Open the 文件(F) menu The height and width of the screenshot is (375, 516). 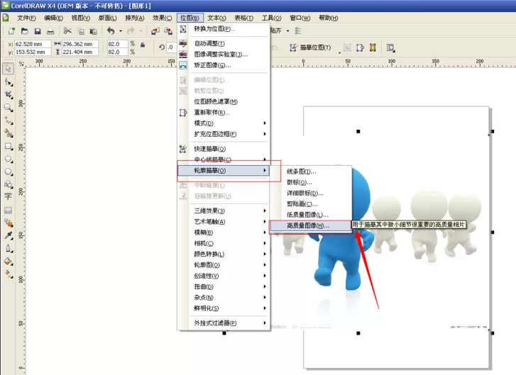pos(26,18)
